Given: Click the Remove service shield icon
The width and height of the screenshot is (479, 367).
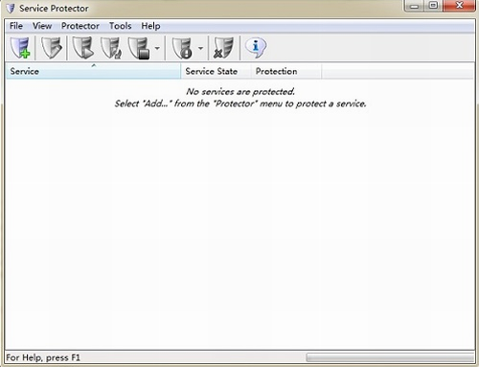Looking at the screenshot, I should pyautogui.click(x=223, y=48).
